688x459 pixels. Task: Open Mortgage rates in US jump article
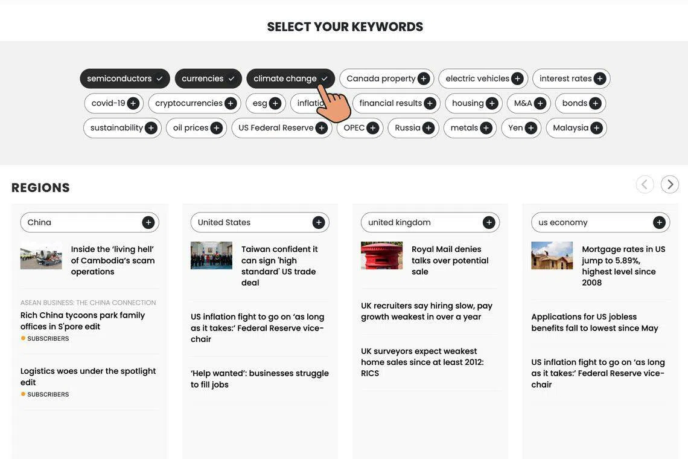pos(623,266)
